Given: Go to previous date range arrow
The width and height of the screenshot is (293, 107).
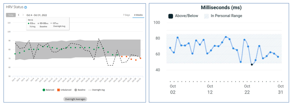Looking at the screenshot, I should [18, 15].
